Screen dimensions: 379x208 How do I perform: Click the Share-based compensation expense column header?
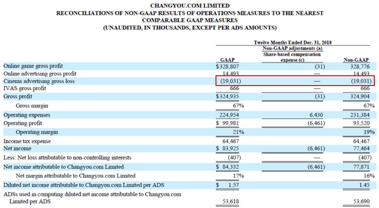pos(292,57)
